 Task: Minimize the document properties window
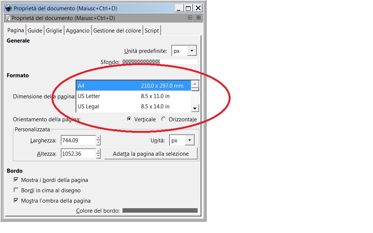click(x=179, y=8)
